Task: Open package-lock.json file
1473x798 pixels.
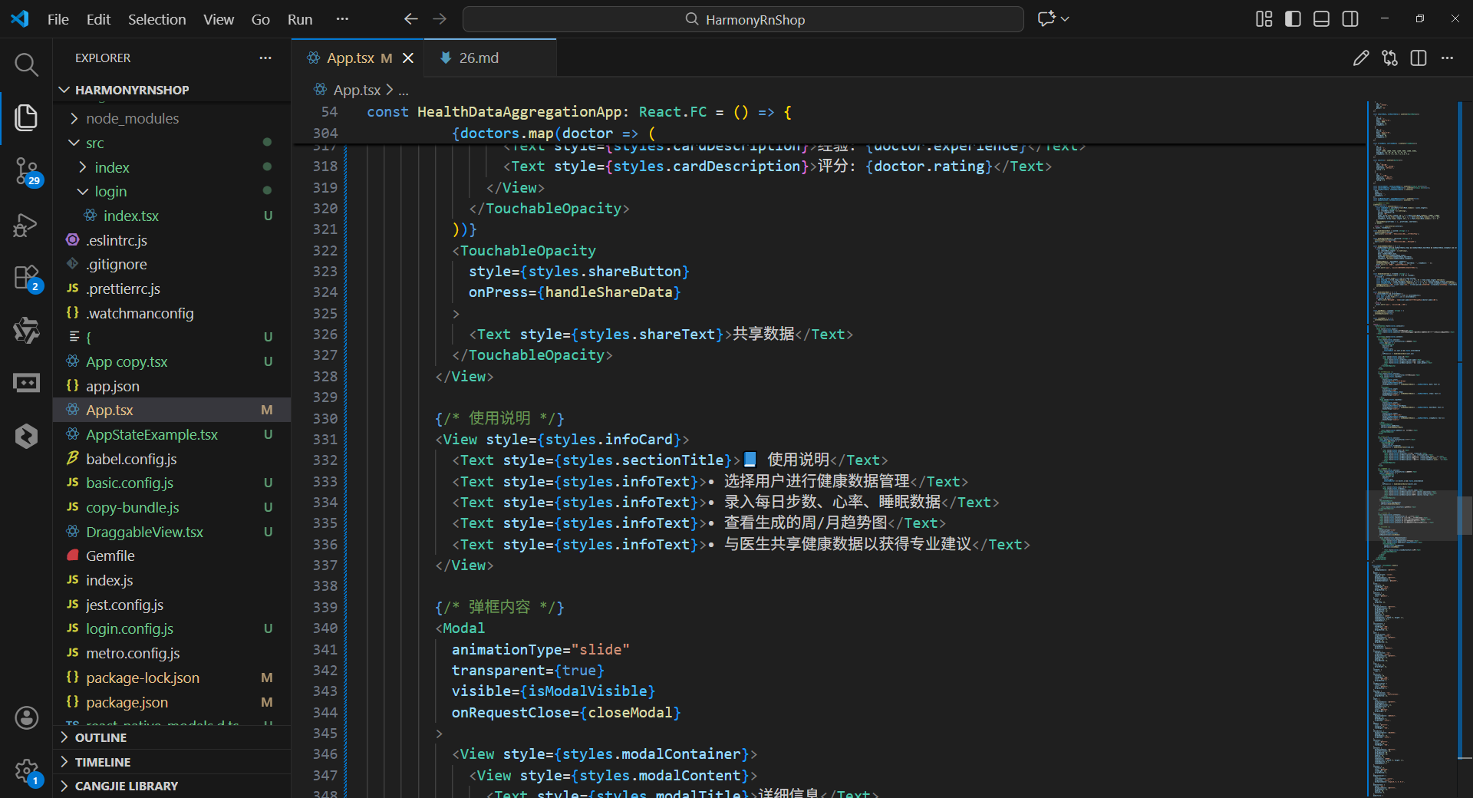Action: 172,678
